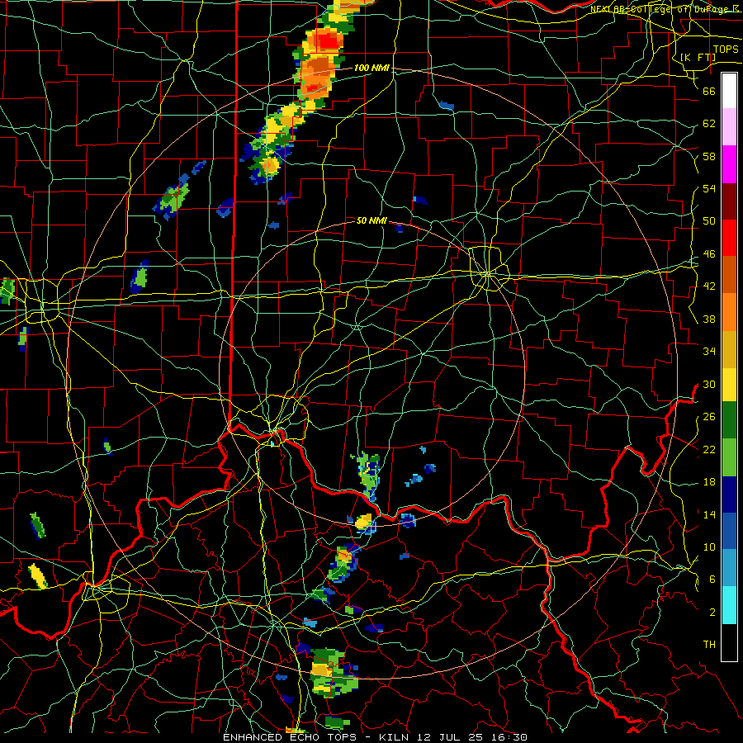The image size is (743, 743).
Task: Click the legend value "26"
Action: pyautogui.click(x=709, y=417)
